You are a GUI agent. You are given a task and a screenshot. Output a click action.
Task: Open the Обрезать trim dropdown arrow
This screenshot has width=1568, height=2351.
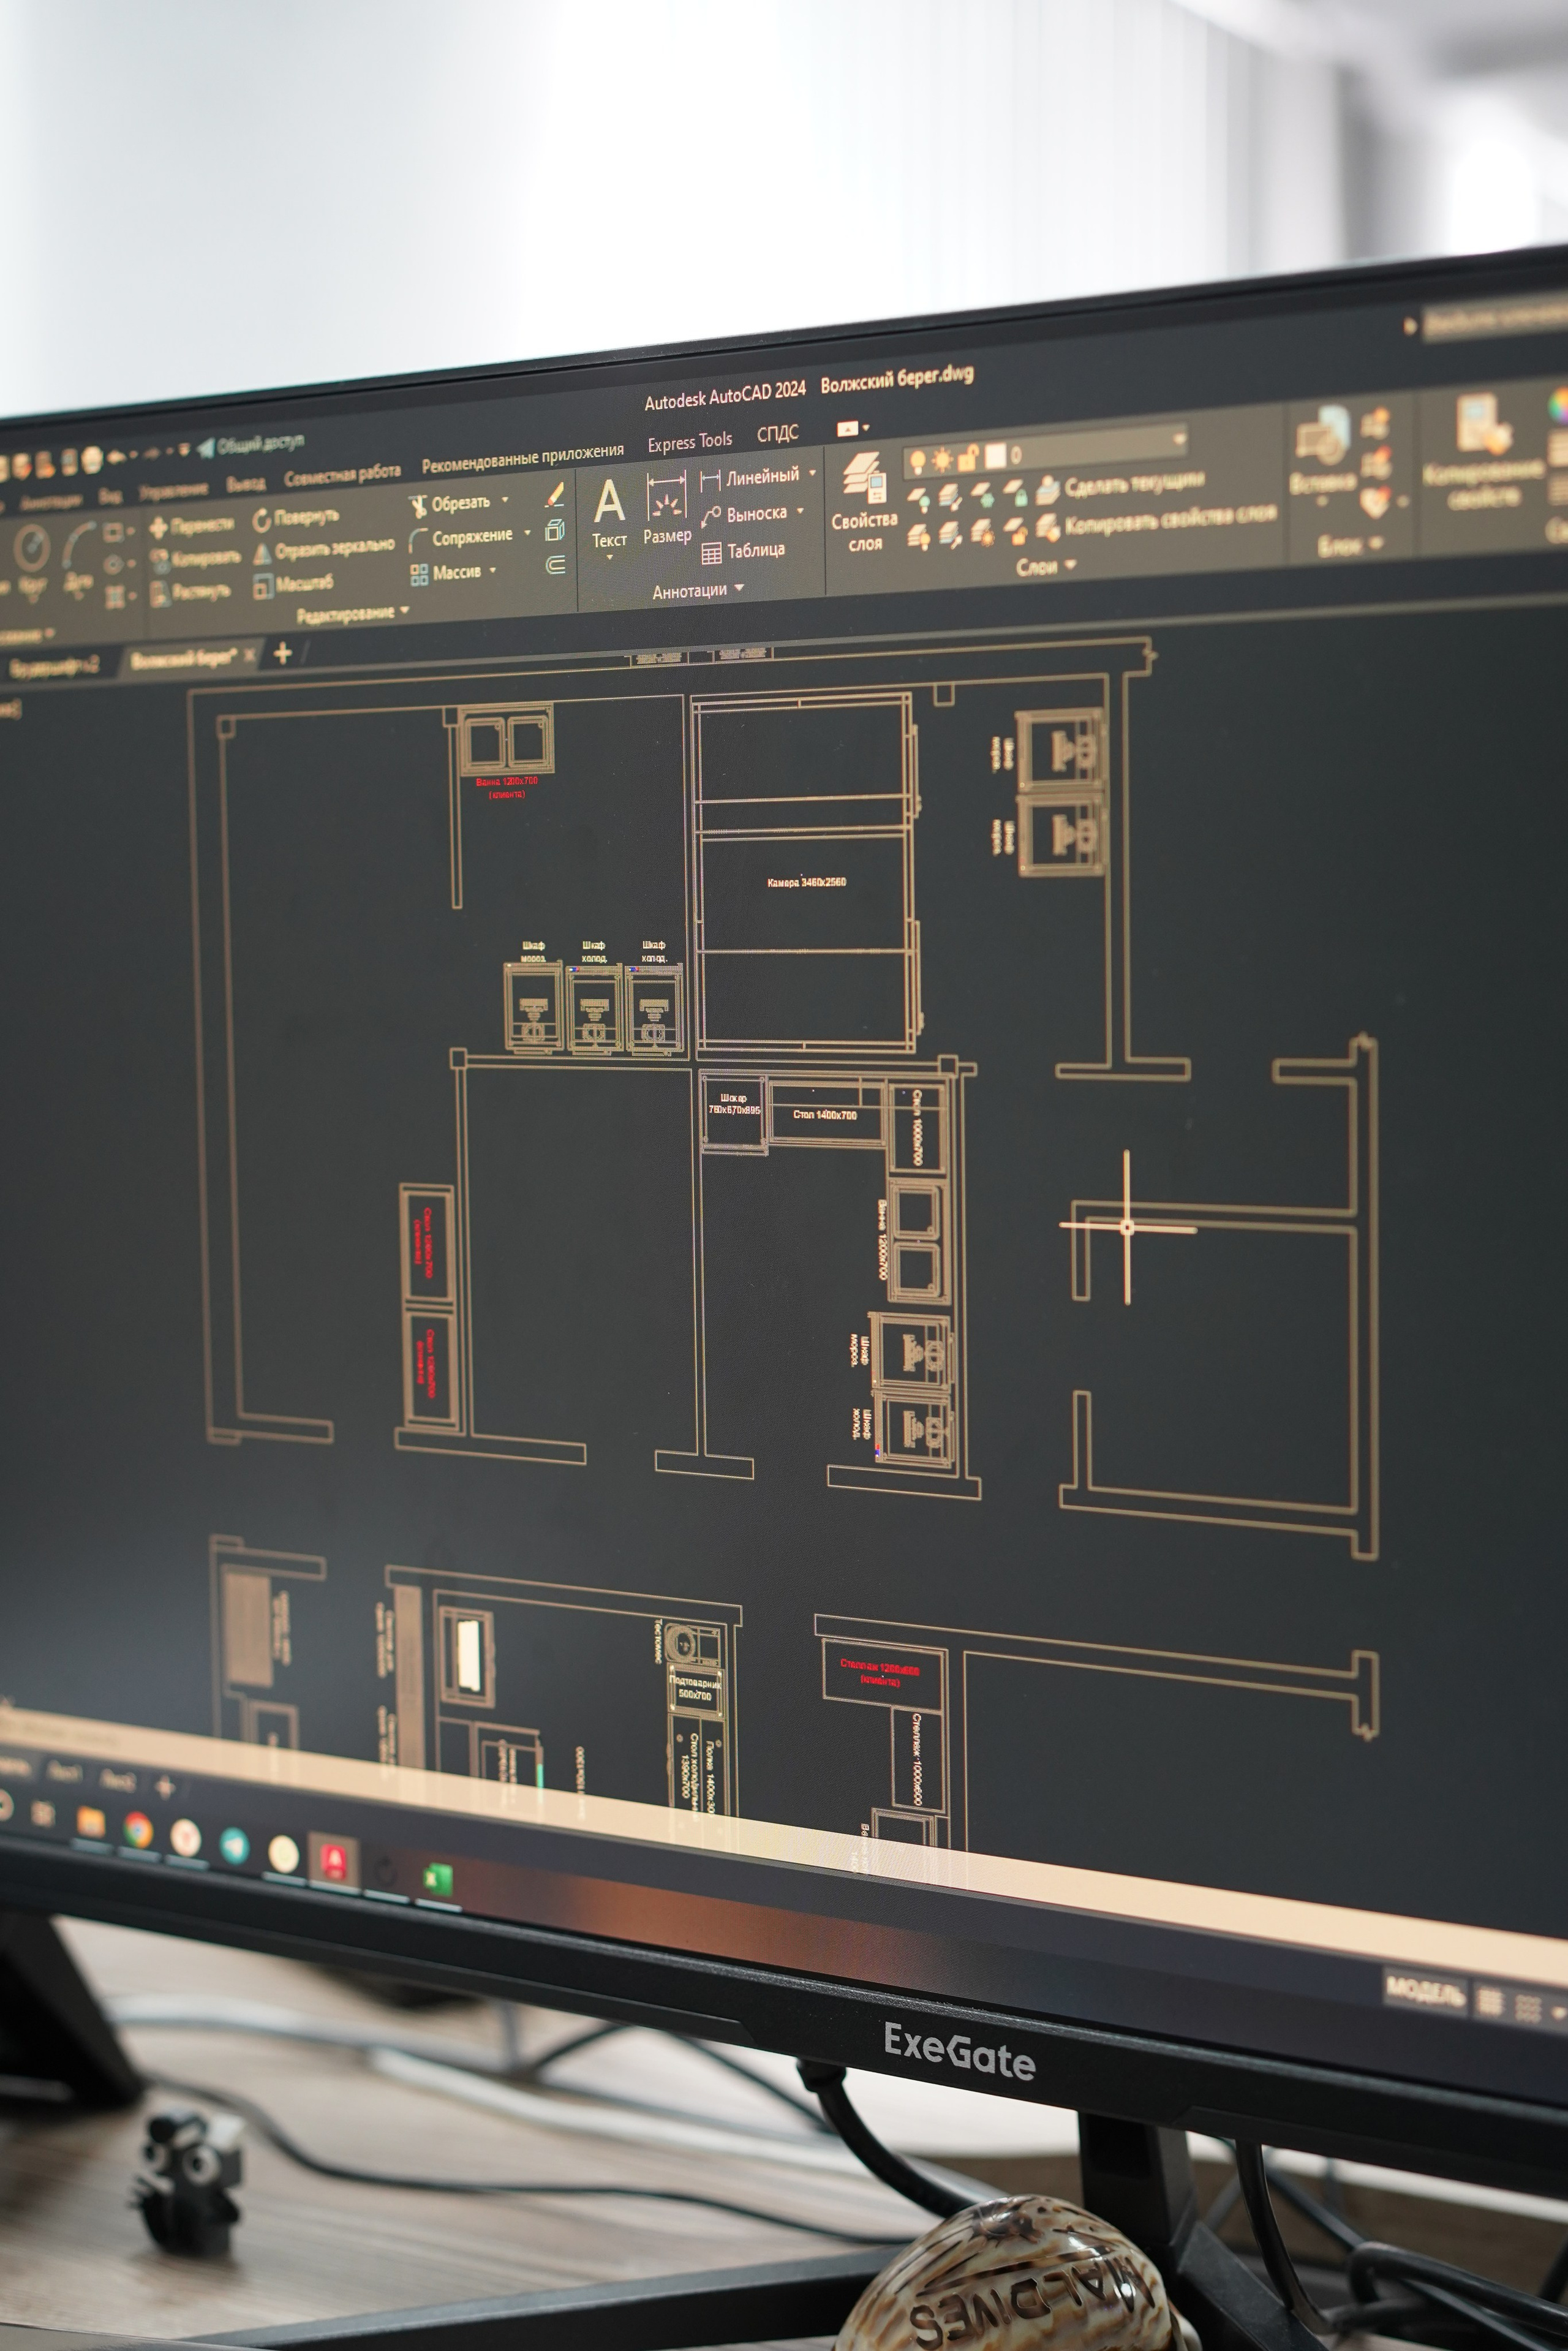pos(505,499)
